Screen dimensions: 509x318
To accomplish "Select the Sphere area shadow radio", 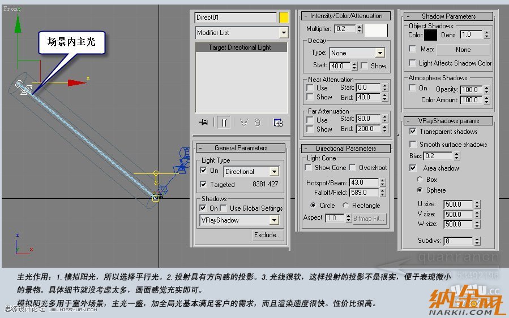I will click(x=420, y=190).
